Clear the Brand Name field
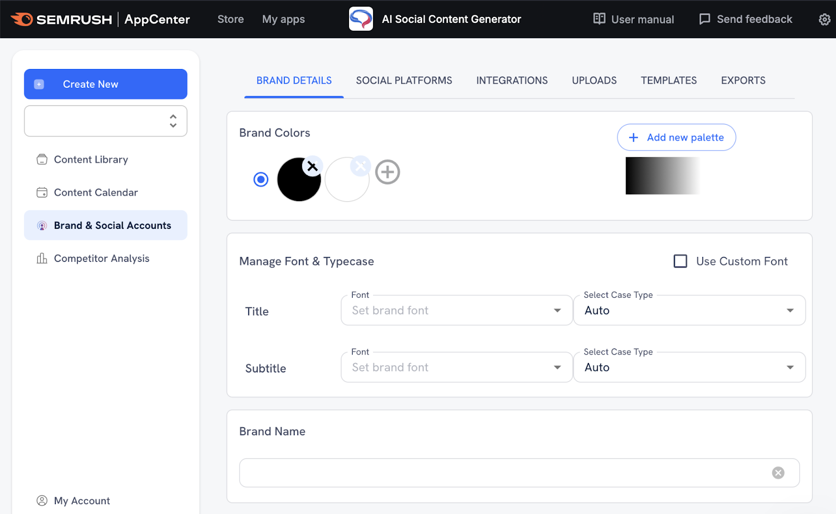The width and height of the screenshot is (836, 514). pos(778,472)
